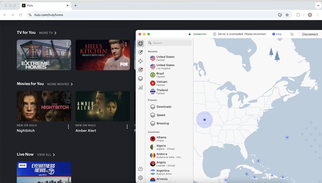Open the globe VPN map sidebar icon

[x=141, y=43]
